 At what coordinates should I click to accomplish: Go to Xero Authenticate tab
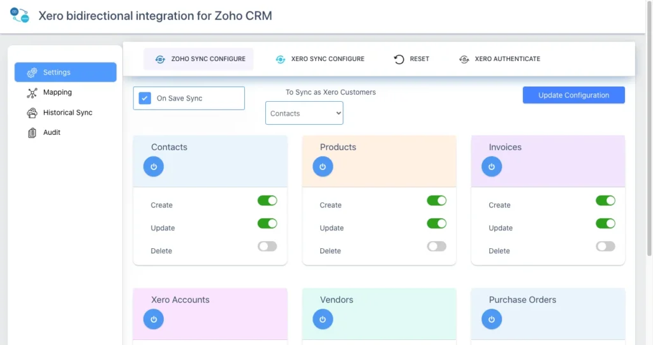click(500, 59)
